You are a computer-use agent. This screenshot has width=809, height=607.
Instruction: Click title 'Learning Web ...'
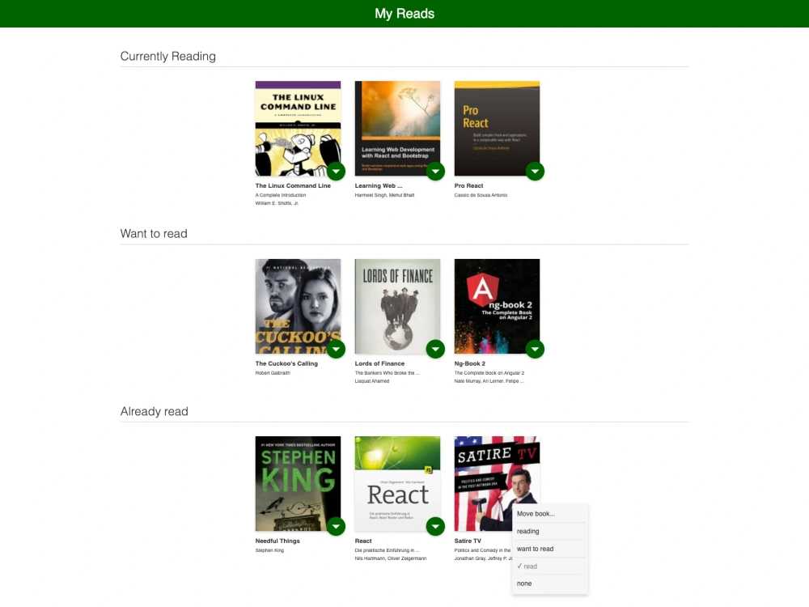pyautogui.click(x=379, y=186)
